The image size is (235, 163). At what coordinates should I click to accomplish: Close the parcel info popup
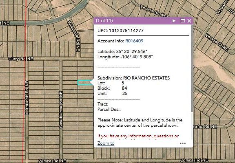point(189,21)
